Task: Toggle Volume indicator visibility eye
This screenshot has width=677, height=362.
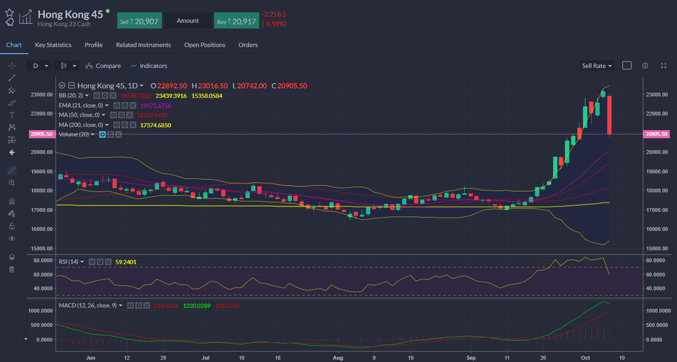Action: [x=102, y=134]
